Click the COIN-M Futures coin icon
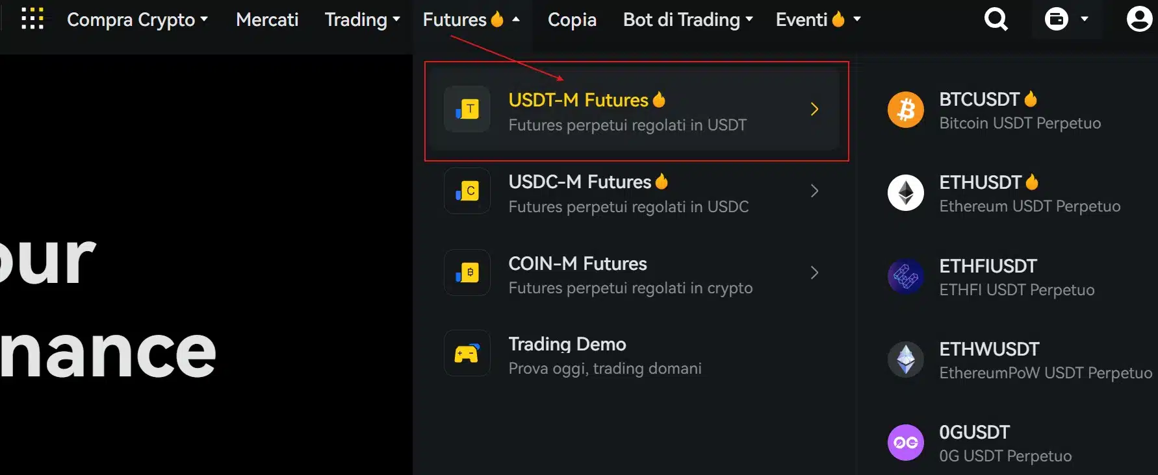1158x475 pixels. (467, 273)
